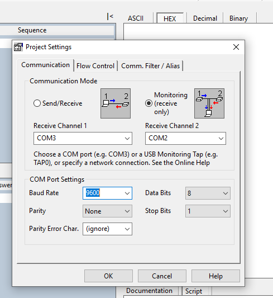
Task: Click the Send/Receive mode diagram icon
Action: (116, 103)
